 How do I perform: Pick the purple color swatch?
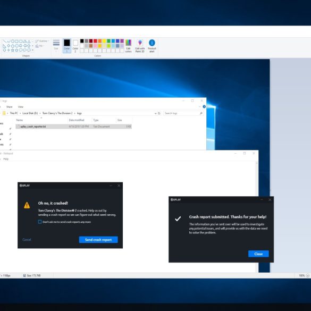tap(122, 41)
